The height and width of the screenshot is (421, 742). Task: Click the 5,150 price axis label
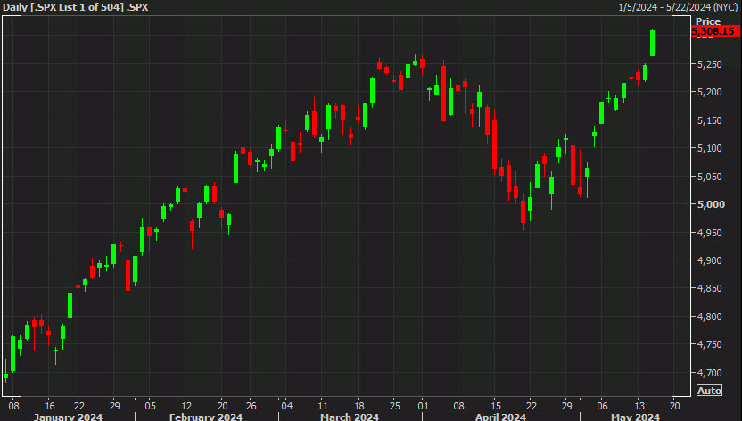click(710, 120)
